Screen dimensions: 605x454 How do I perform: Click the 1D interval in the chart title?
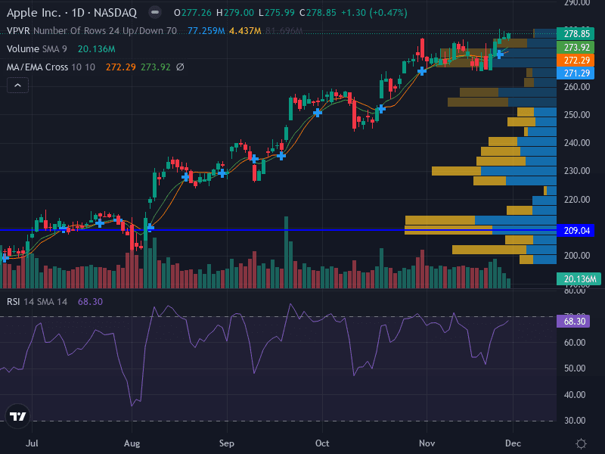pyautogui.click(x=78, y=13)
